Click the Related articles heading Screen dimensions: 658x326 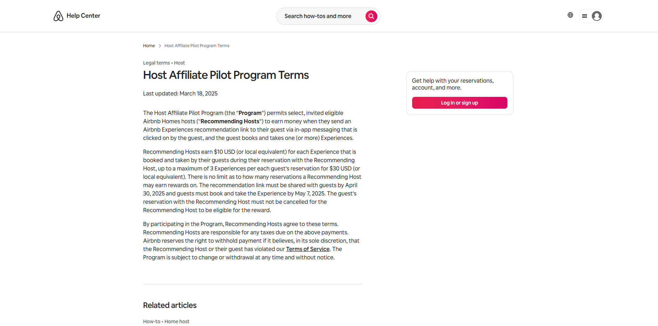170,305
